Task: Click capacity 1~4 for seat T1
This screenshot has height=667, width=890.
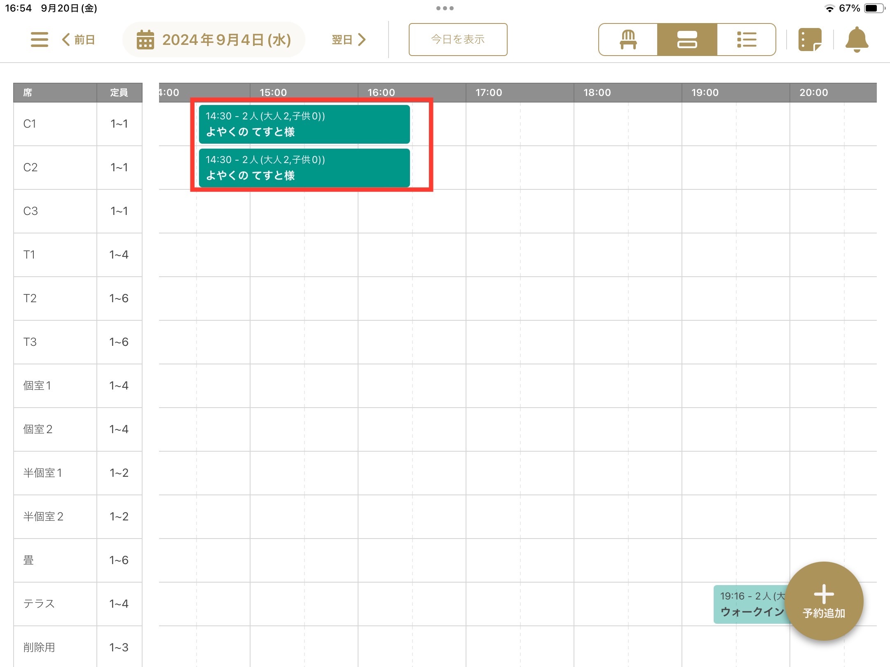Action: (119, 255)
